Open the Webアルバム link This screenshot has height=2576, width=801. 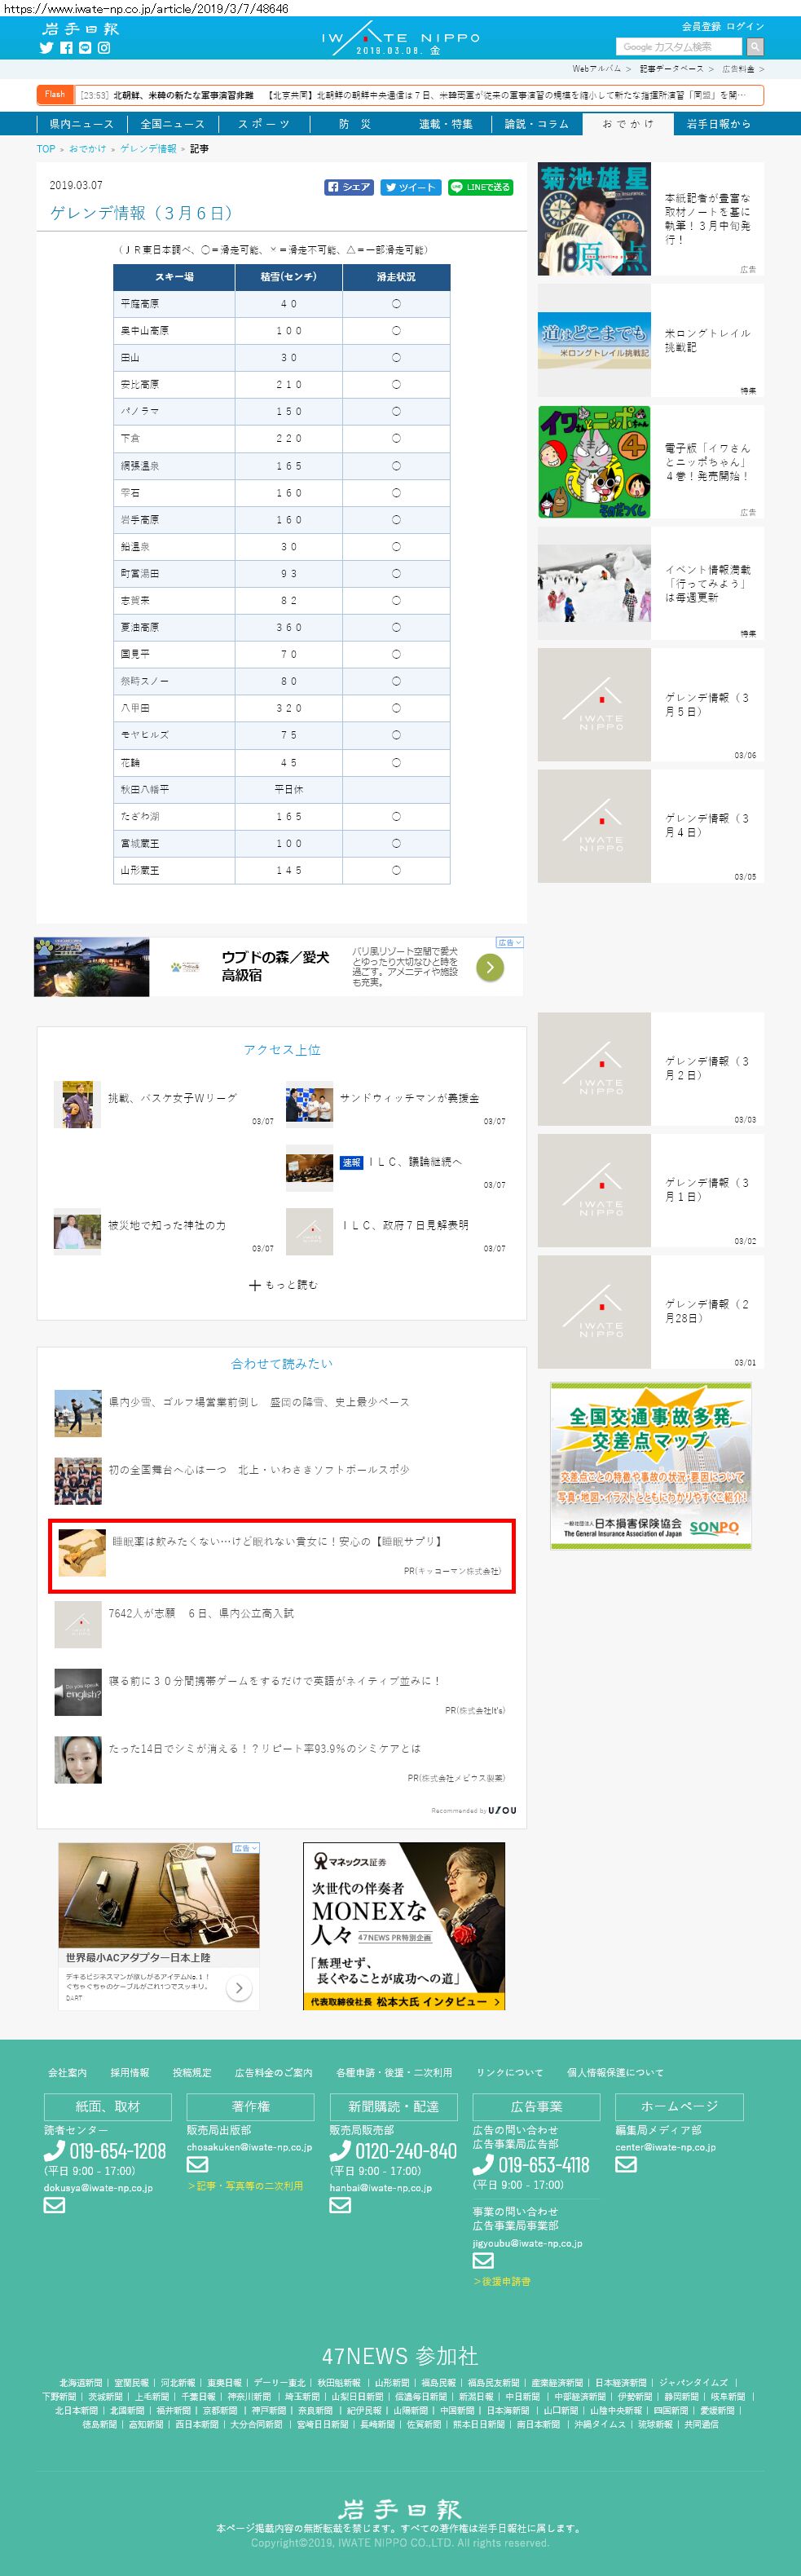[596, 69]
